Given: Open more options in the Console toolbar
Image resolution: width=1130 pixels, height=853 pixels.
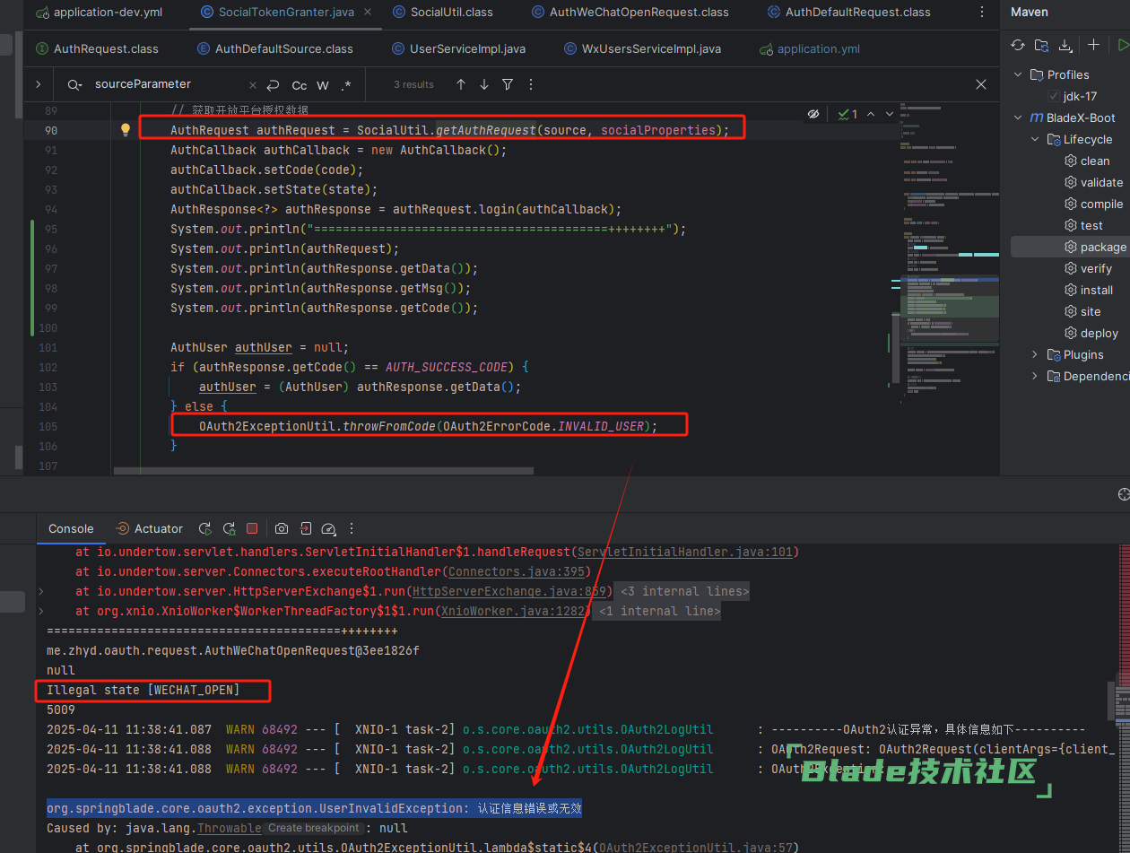Looking at the screenshot, I should point(352,529).
